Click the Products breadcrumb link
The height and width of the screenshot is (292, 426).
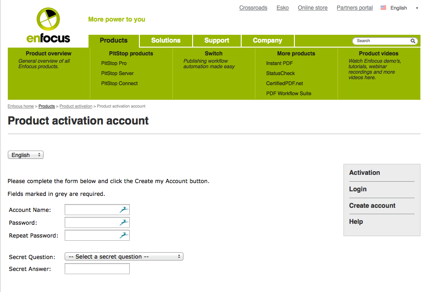(47, 106)
